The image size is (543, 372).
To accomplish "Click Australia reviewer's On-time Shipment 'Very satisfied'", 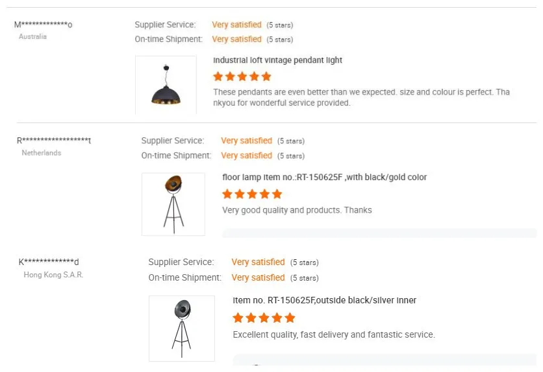I will [x=236, y=39].
